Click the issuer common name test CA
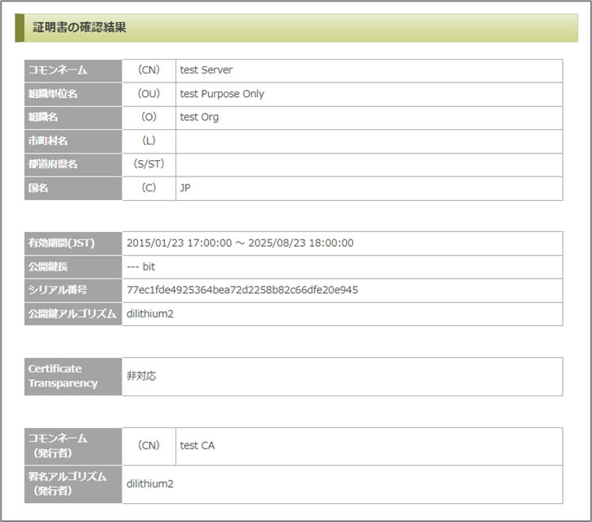 (197, 446)
